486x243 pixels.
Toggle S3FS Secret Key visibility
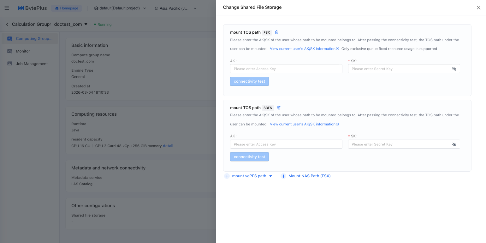pos(454,144)
